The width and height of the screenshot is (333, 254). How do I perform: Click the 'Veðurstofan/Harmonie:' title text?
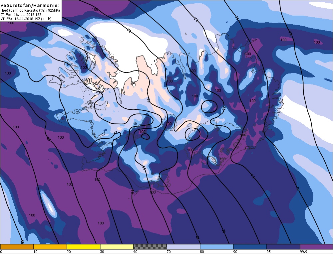click(x=30, y=6)
